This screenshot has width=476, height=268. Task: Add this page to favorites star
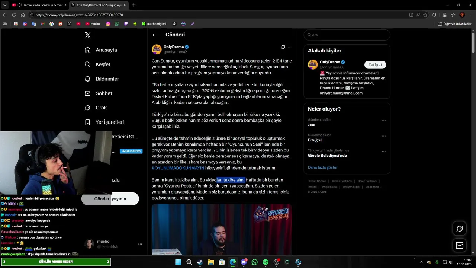point(425,15)
